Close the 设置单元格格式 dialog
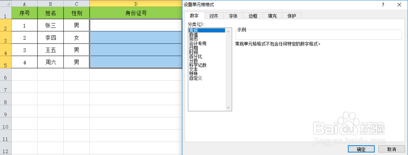This screenshot has width=408, height=155. [x=399, y=4]
